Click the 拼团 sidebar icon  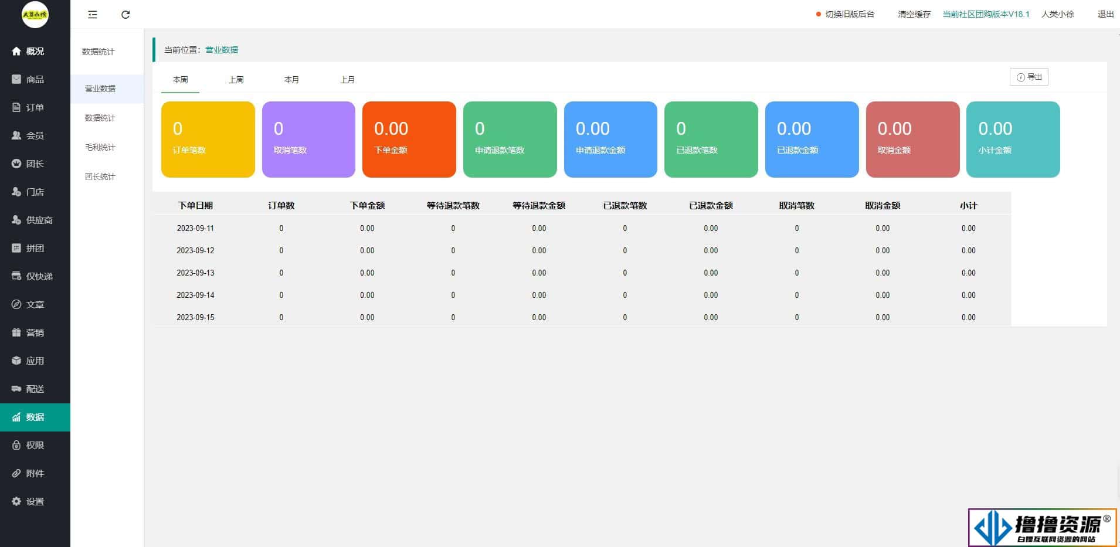16,248
